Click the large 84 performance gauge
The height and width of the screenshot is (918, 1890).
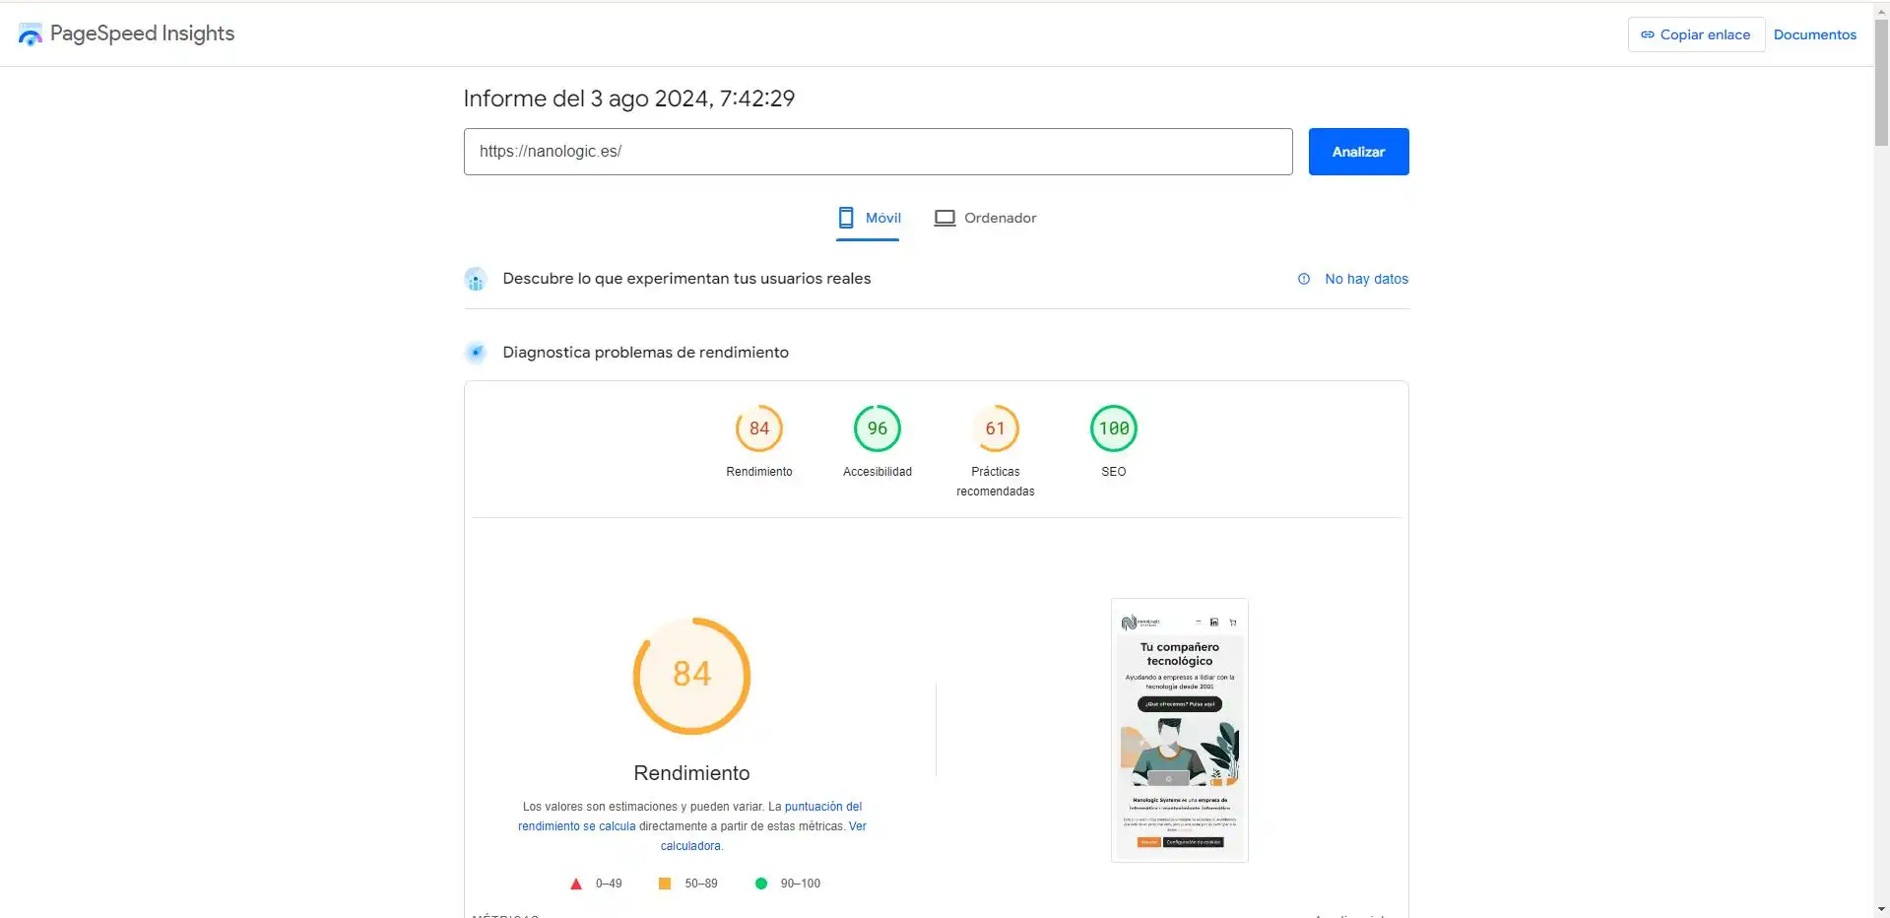[691, 676]
